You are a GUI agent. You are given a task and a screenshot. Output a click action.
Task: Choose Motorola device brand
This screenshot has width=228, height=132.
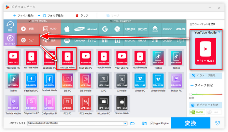[x=67, y=41]
